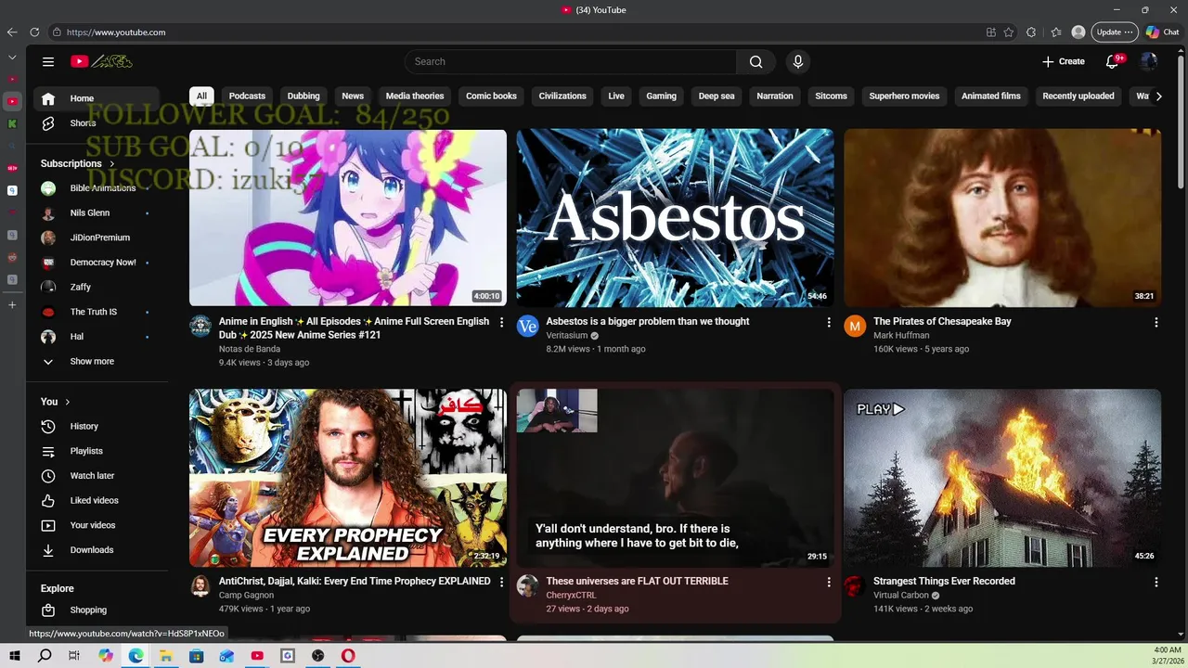Open Veritasium channel link

point(566,336)
